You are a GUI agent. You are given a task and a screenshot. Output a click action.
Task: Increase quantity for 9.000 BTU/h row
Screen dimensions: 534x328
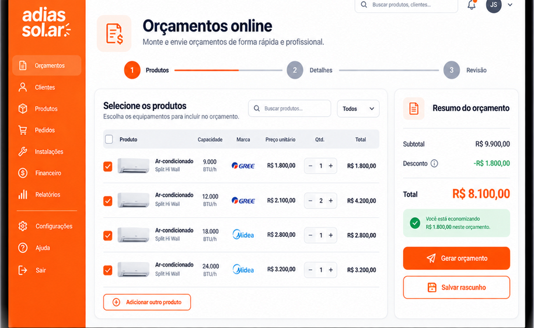331,166
